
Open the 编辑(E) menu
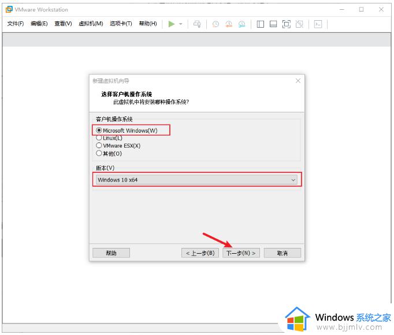click(x=39, y=24)
